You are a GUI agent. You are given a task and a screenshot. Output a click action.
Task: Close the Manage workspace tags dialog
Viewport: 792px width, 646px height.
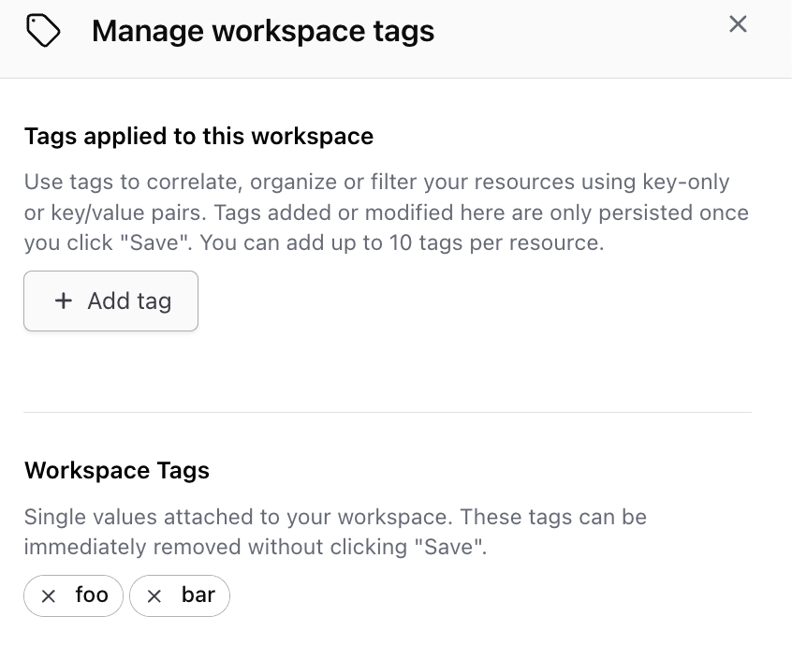(x=738, y=24)
